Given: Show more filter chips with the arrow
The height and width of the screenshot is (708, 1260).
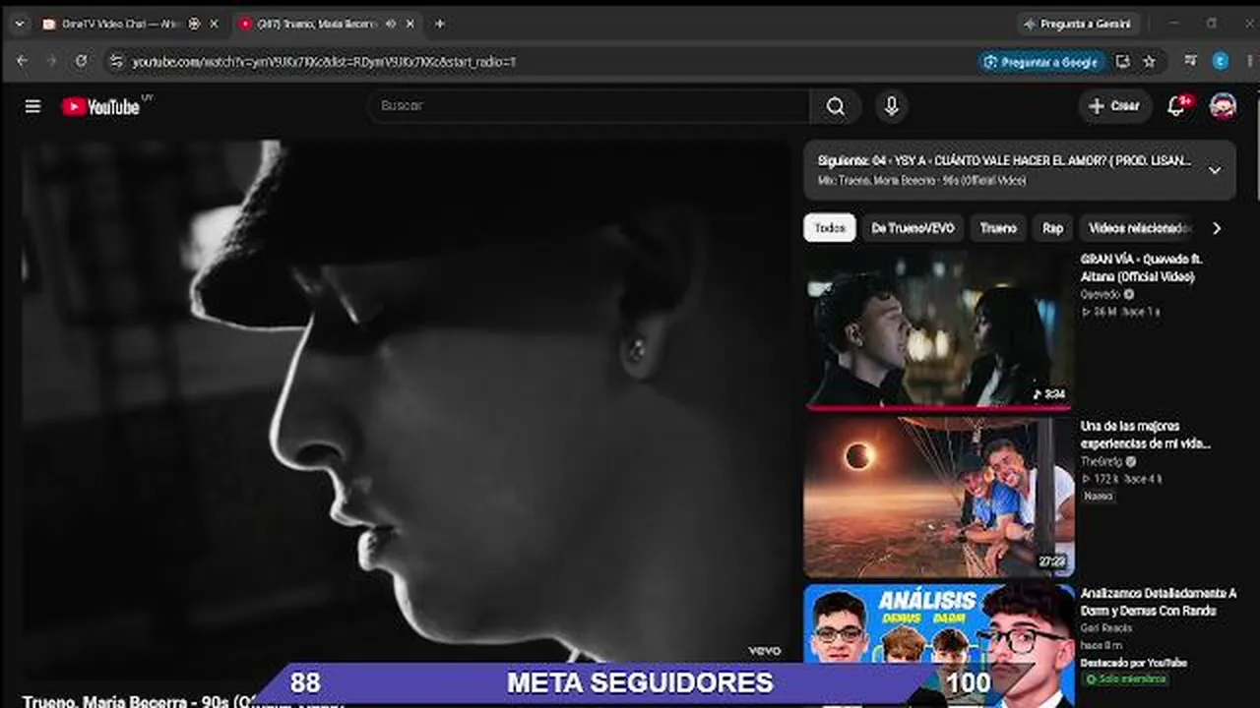Looking at the screenshot, I should click(1217, 228).
